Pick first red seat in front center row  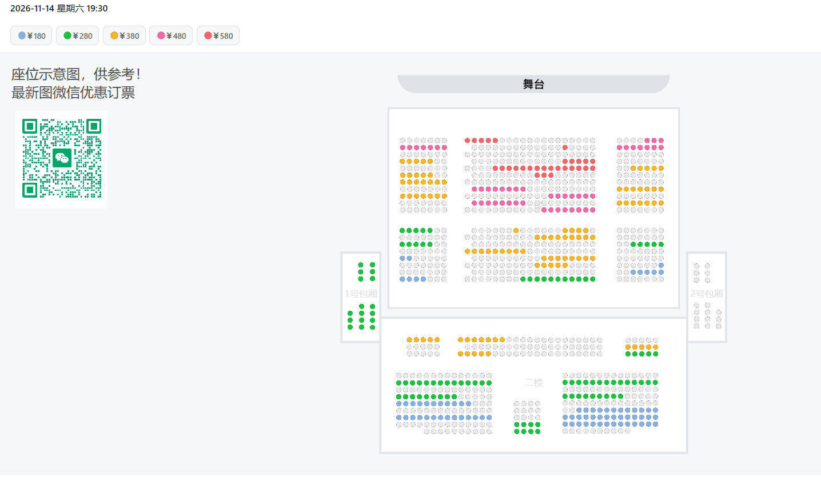(468, 140)
